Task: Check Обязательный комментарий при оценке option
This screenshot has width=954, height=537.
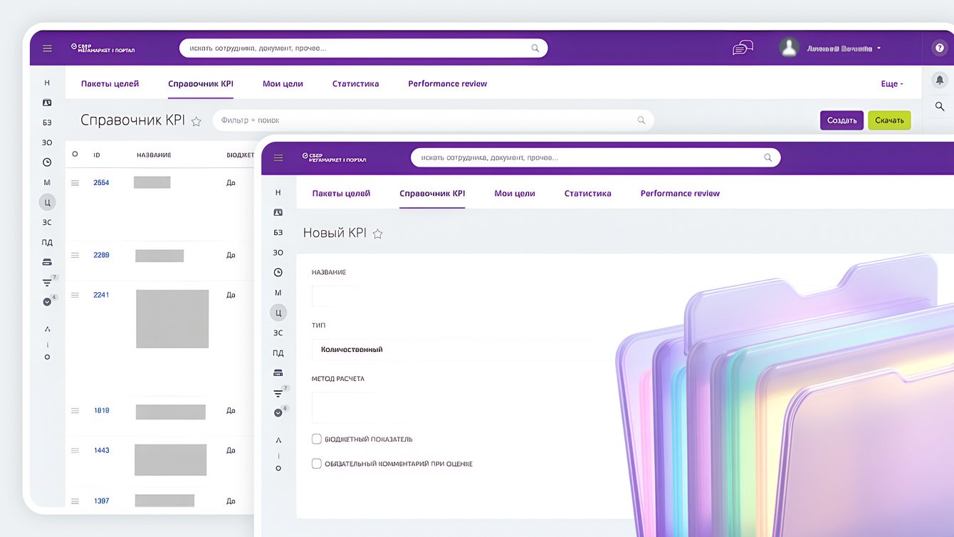Action: click(x=317, y=464)
